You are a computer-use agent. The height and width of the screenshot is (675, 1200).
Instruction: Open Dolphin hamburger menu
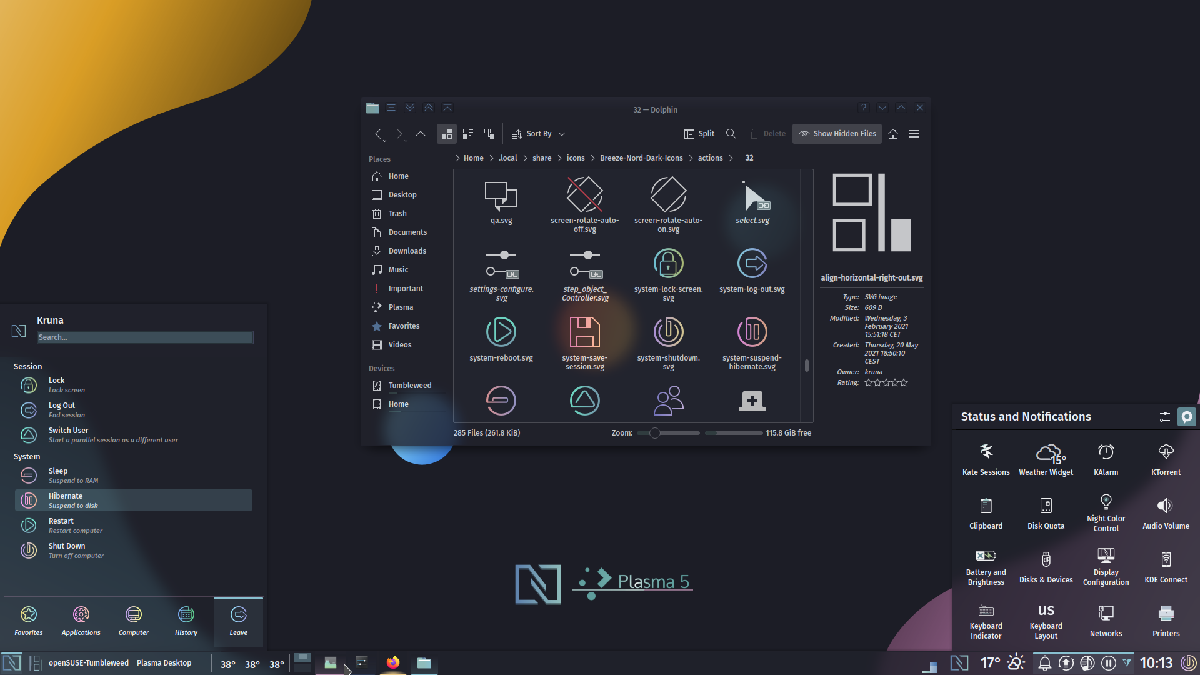tap(914, 134)
